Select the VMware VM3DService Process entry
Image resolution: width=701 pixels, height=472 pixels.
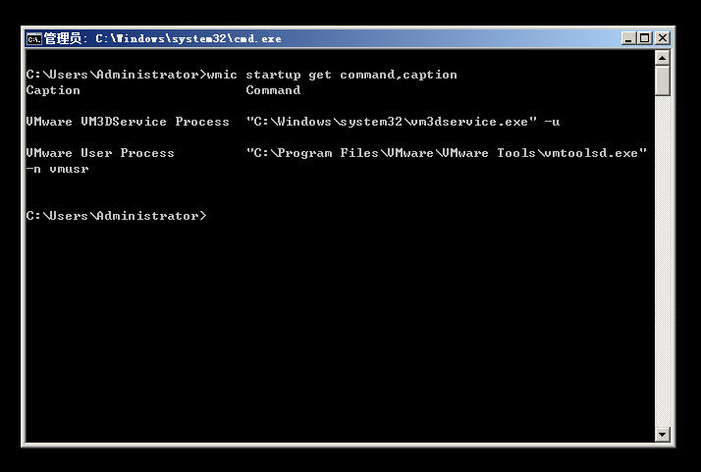click(x=128, y=122)
